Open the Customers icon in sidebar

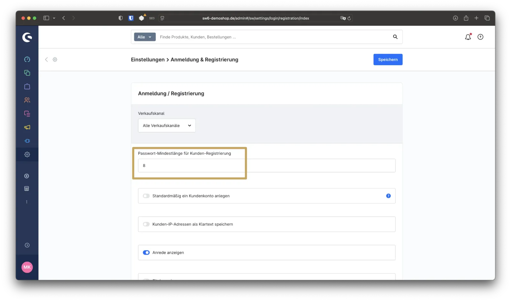27,100
